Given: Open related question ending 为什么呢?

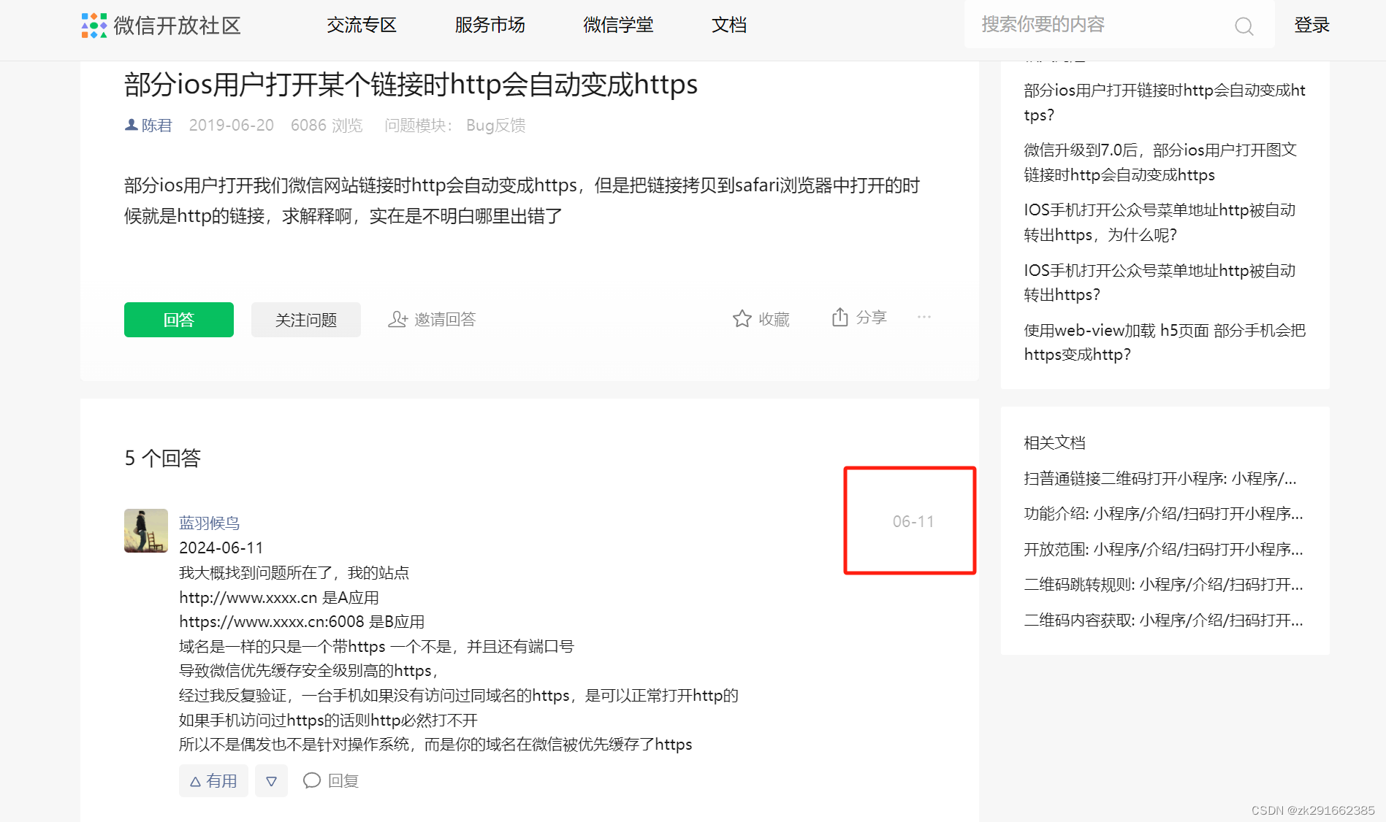Looking at the screenshot, I should coord(1160,223).
